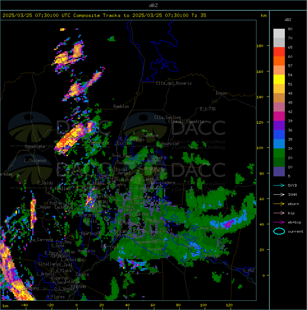Choose the slate 5-10 dBZ swatch
307x310 pixels.
279,172
